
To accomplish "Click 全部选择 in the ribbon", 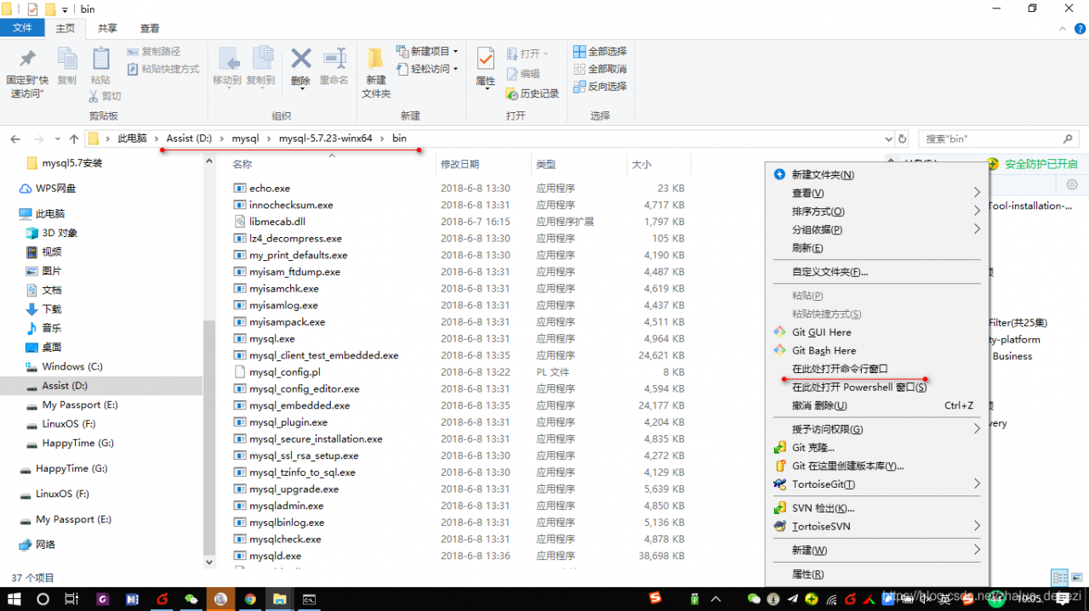I will point(600,51).
